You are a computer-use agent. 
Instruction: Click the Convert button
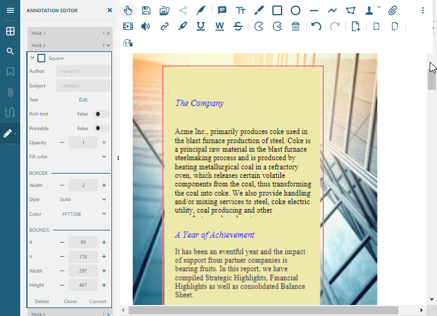tap(97, 301)
